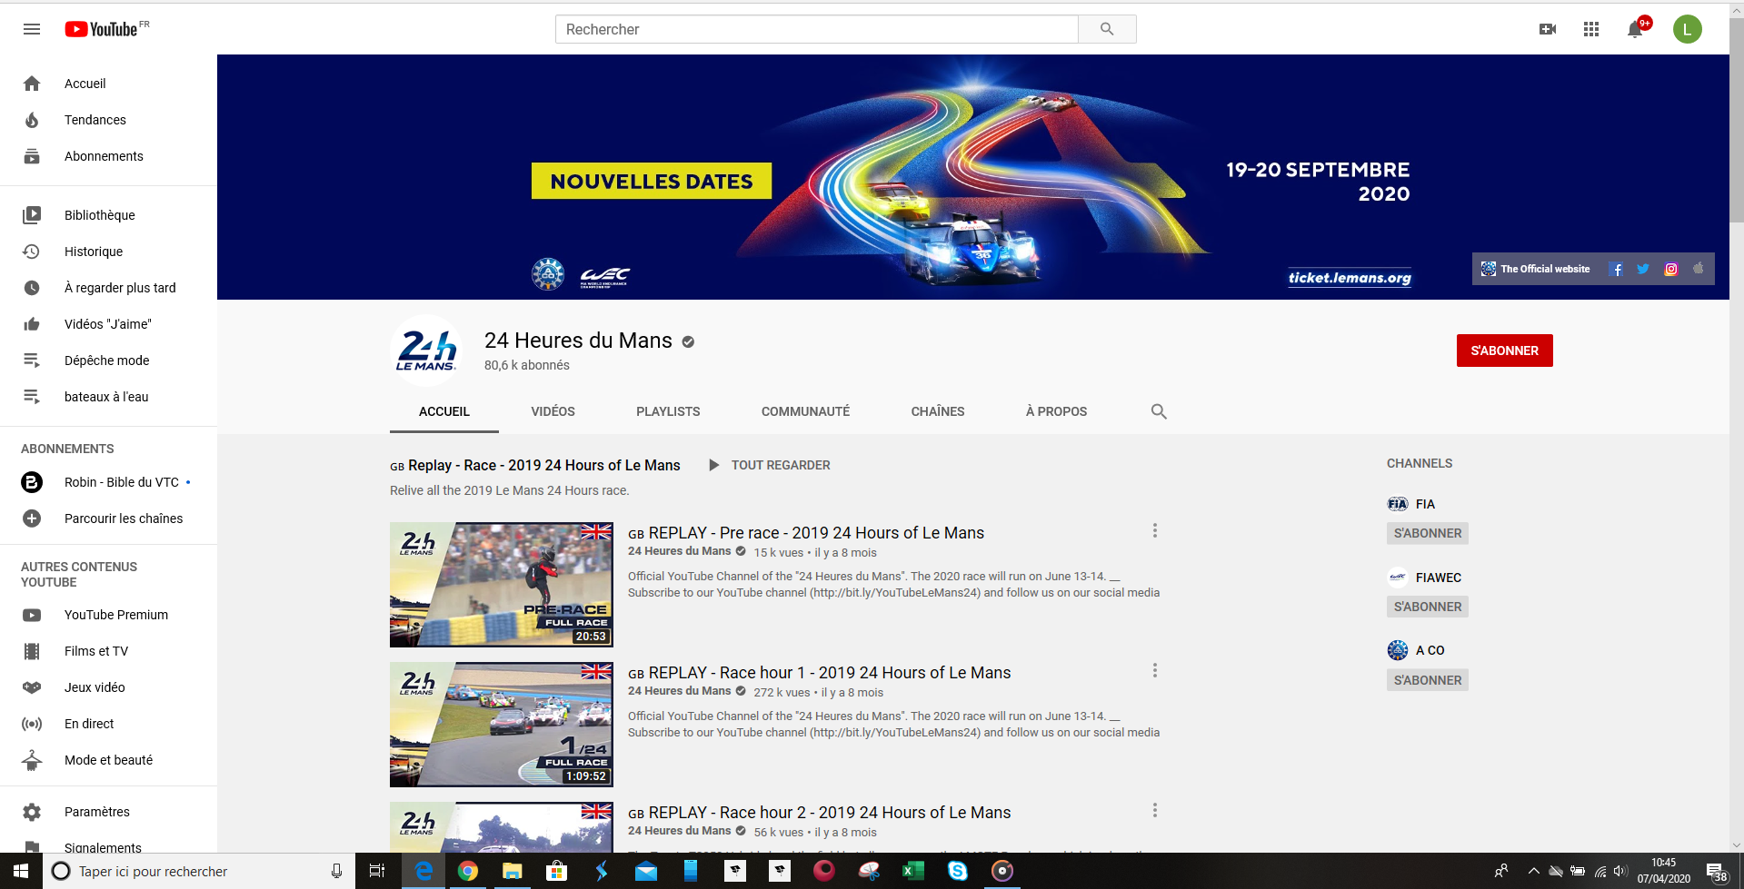The image size is (1744, 889).
Task: Select the ACCUEIL channel tab
Action: click(x=444, y=411)
